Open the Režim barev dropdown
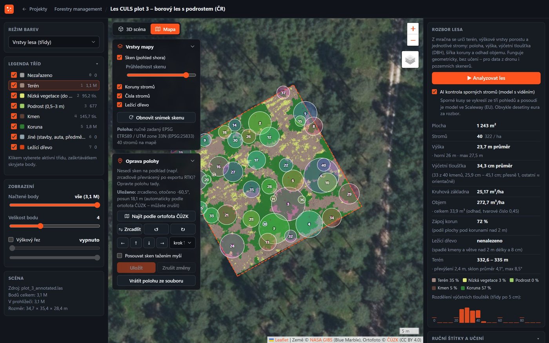The image size is (549, 343). coord(54,42)
